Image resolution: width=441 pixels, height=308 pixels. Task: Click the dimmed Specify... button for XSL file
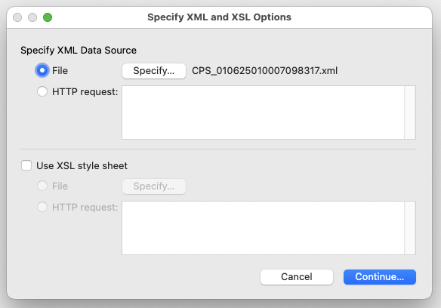154,186
